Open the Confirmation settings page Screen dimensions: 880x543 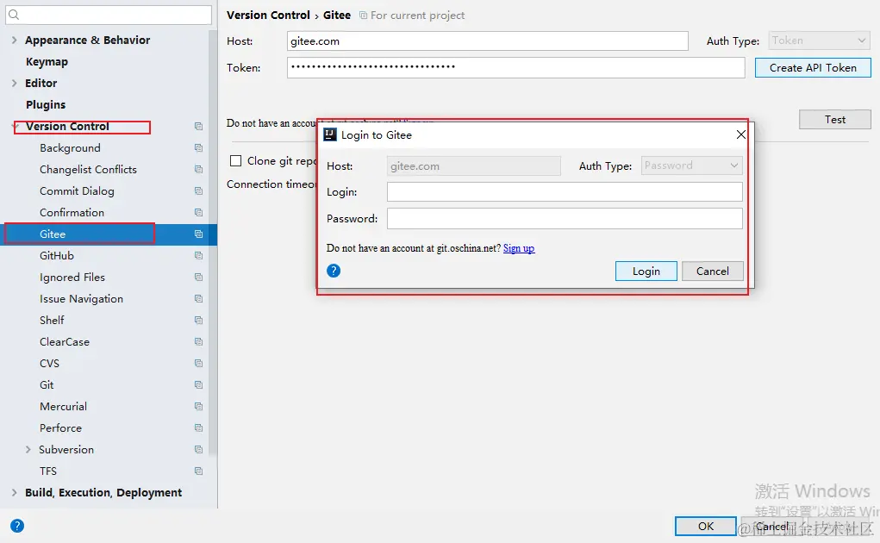tap(72, 213)
